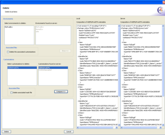Screen dimensions: 165x135
Task: Click the Local pane horizontal scrollbar track
Action: [97, 127]
